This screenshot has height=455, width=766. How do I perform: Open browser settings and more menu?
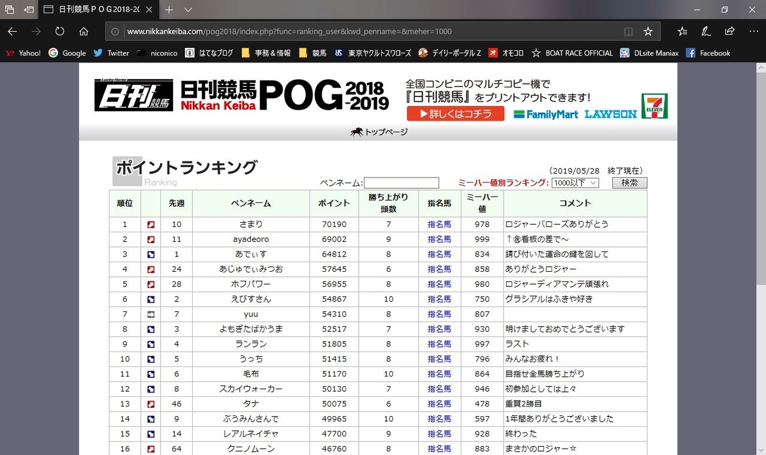pos(753,31)
